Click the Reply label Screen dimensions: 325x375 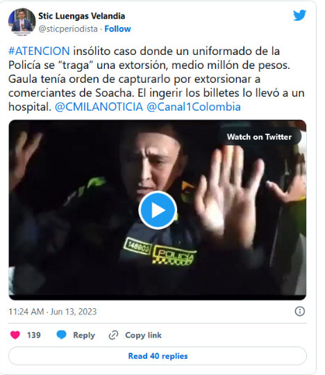(84, 335)
